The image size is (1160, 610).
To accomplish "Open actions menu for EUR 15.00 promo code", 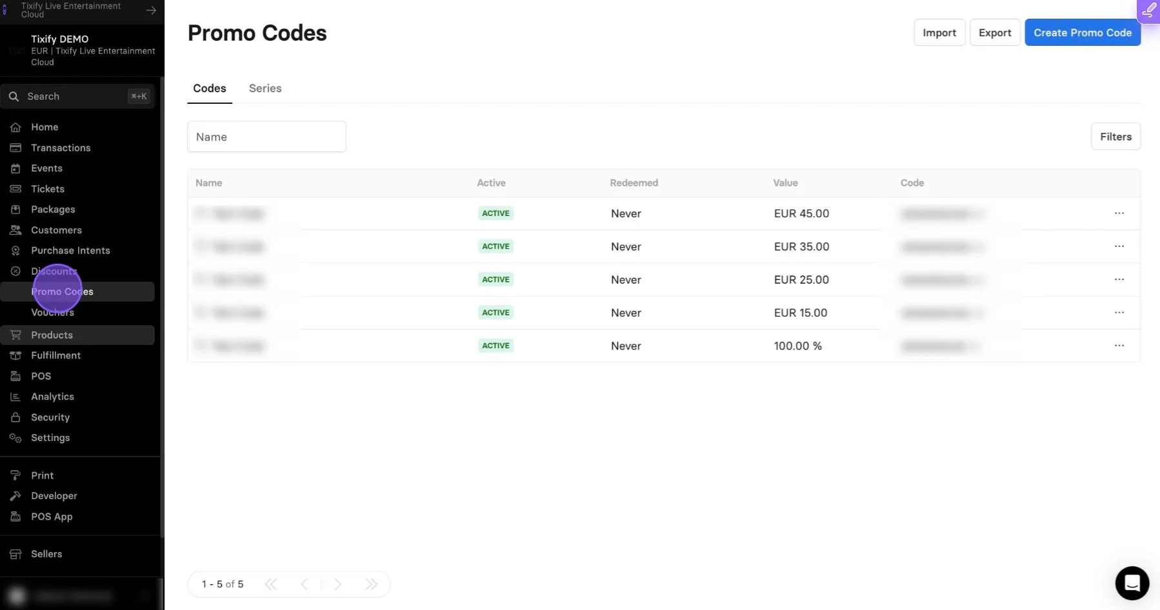I will pyautogui.click(x=1119, y=313).
